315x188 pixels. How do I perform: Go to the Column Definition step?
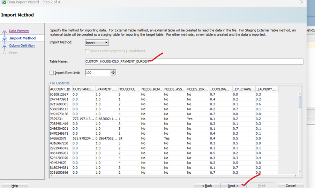[x=22, y=46]
